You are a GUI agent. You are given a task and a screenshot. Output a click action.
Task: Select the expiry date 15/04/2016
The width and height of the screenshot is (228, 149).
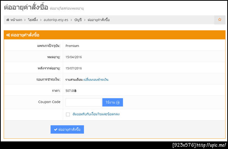coord(74,57)
